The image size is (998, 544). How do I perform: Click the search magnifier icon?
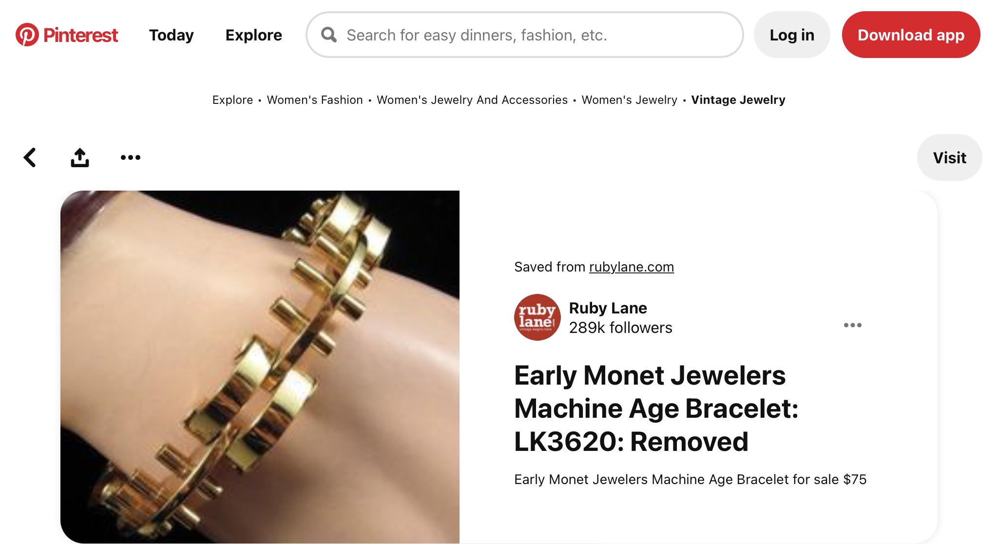click(x=329, y=35)
